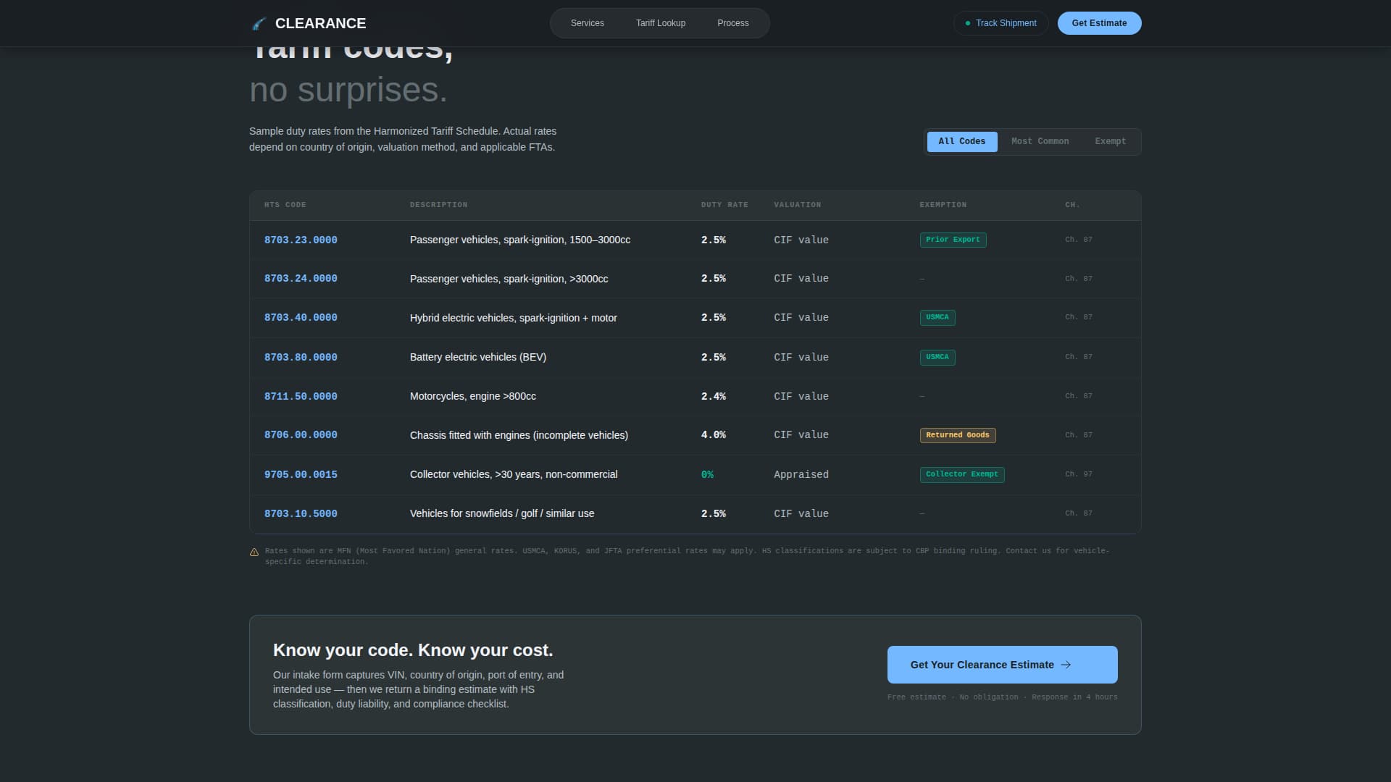
Task: Open HTS code 8703.24.0000
Action: [x=301, y=279]
